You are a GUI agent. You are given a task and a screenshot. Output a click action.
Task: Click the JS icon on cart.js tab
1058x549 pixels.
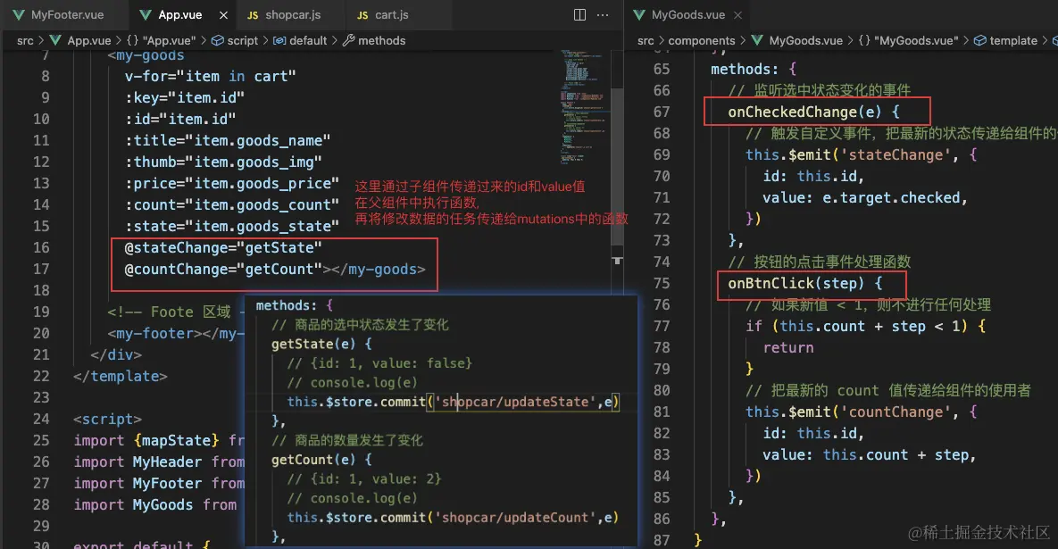(x=362, y=15)
